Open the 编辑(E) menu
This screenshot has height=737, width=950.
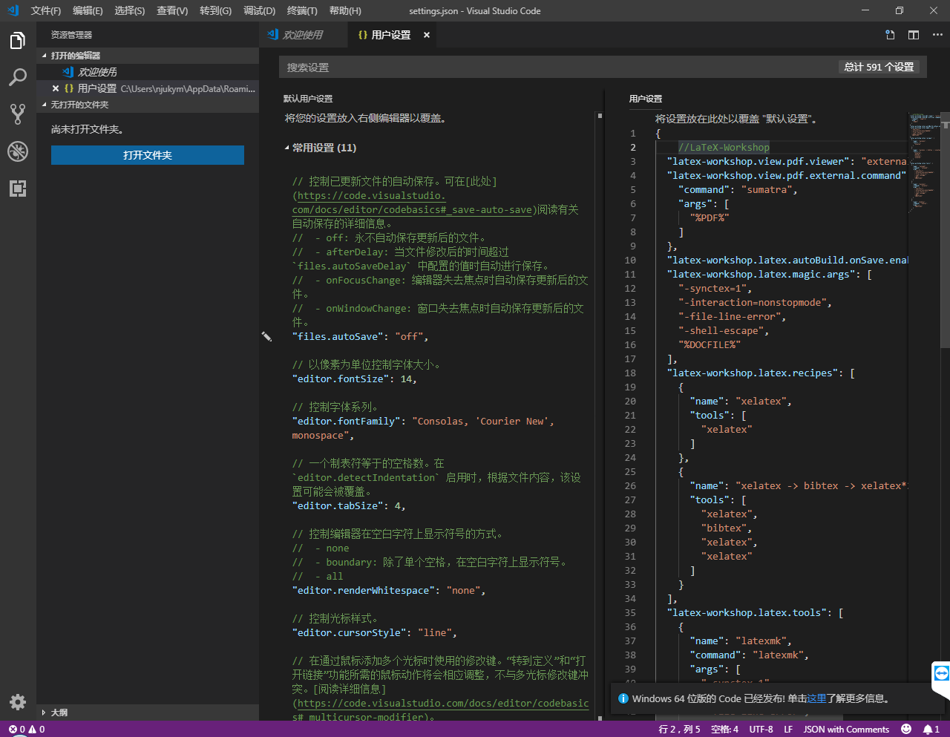coord(88,10)
